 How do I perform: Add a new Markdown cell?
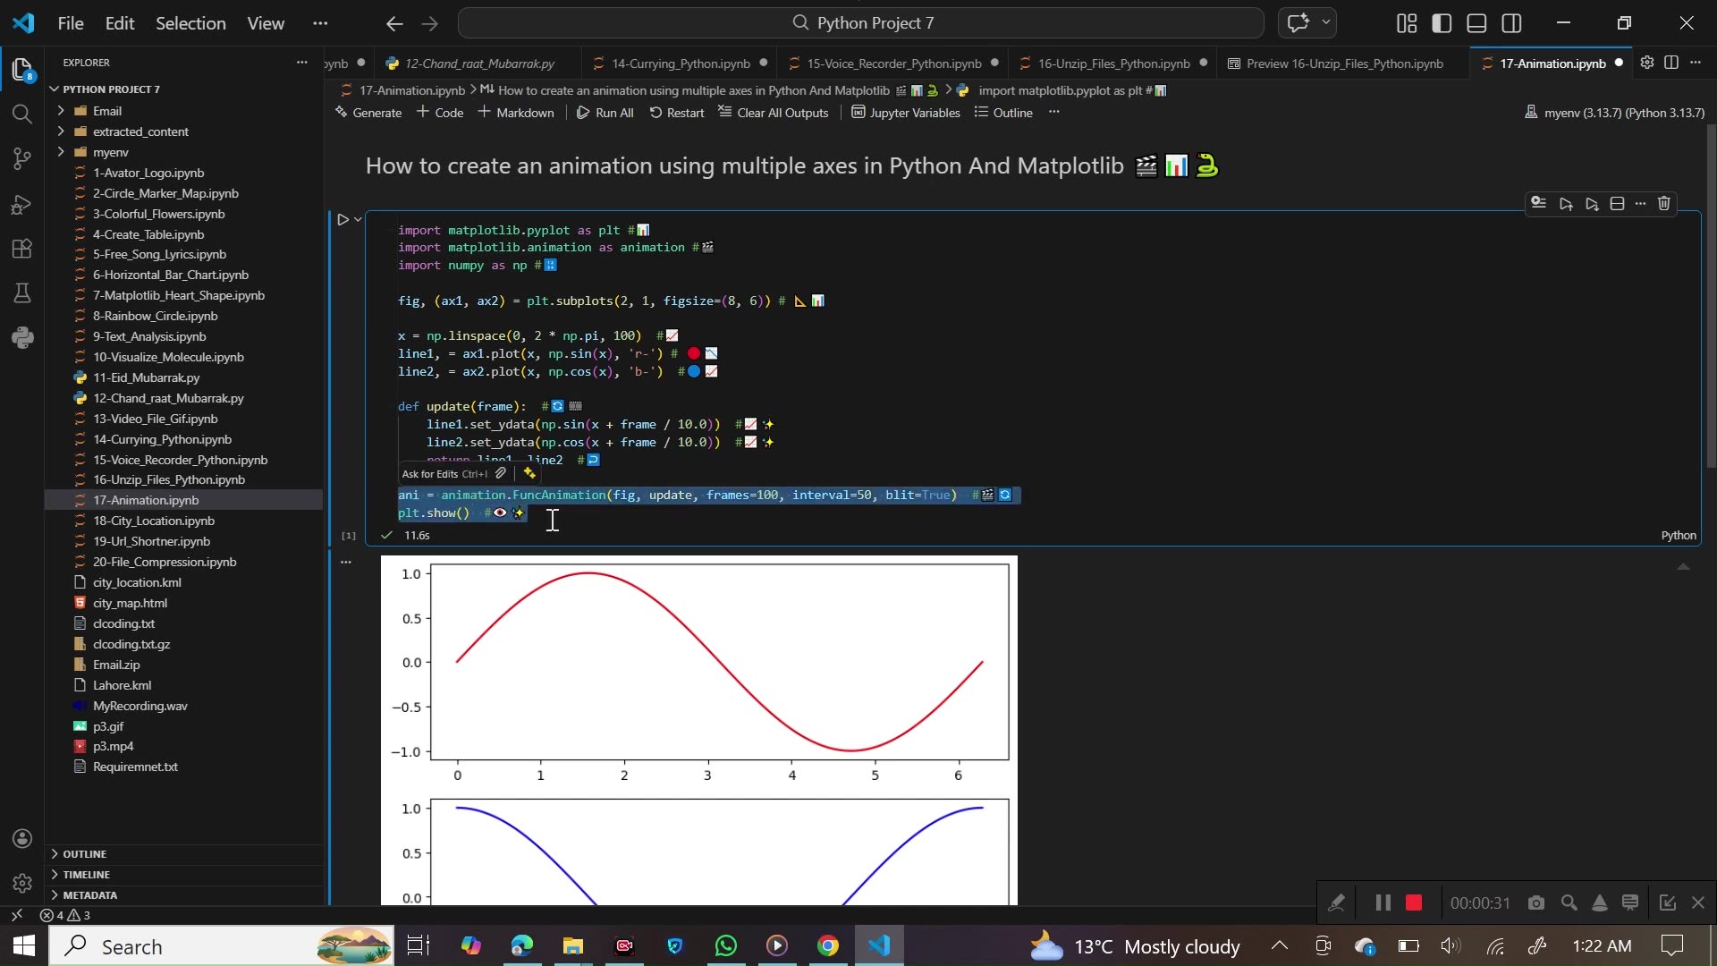tap(516, 113)
